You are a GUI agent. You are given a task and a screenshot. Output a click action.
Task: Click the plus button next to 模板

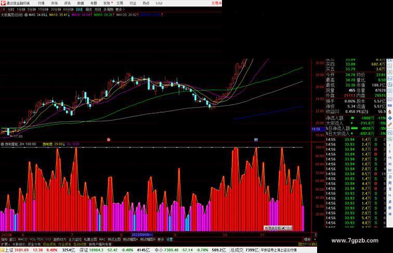pyautogui.click(x=315, y=239)
